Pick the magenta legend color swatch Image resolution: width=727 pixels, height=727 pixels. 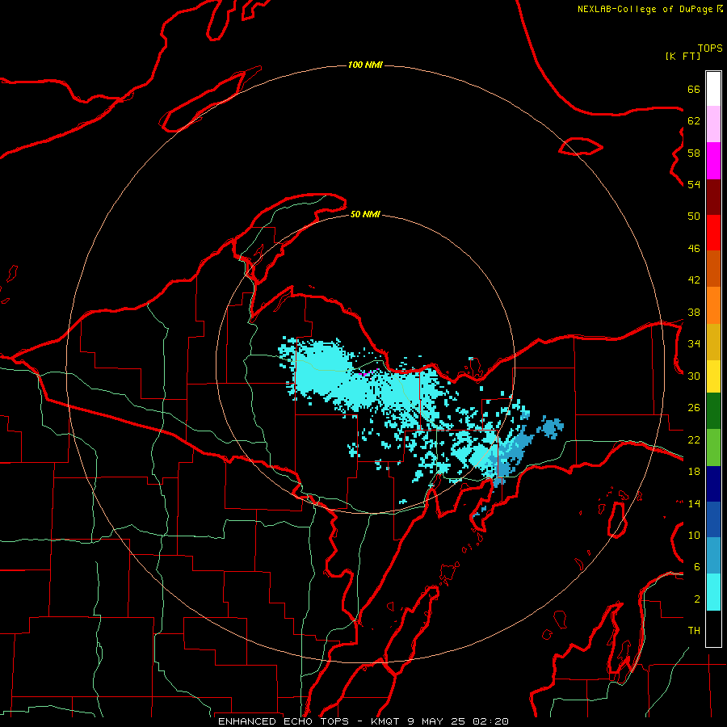click(x=713, y=161)
